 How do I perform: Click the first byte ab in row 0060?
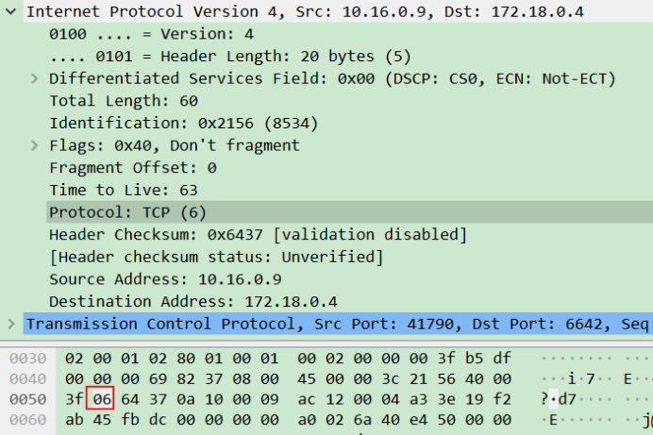pyautogui.click(x=74, y=418)
